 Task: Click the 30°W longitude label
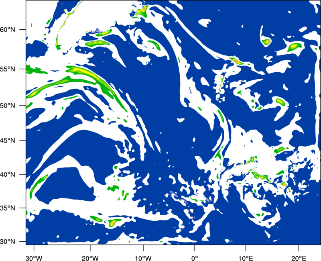(x=34, y=258)
